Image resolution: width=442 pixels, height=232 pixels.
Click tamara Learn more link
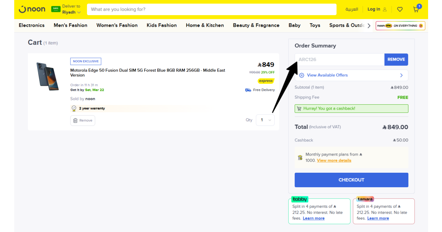[378, 218]
